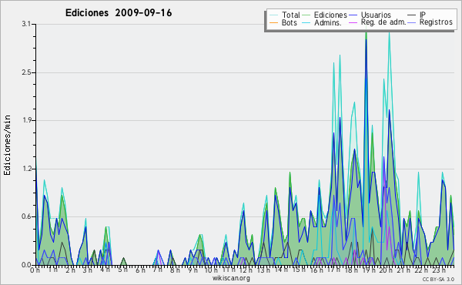
Task: Click the y-axis value 1.2
Action: click(26, 169)
